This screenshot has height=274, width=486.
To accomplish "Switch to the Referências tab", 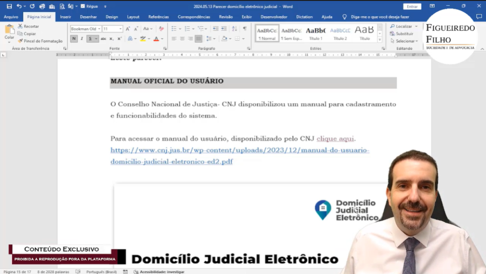I will [159, 17].
